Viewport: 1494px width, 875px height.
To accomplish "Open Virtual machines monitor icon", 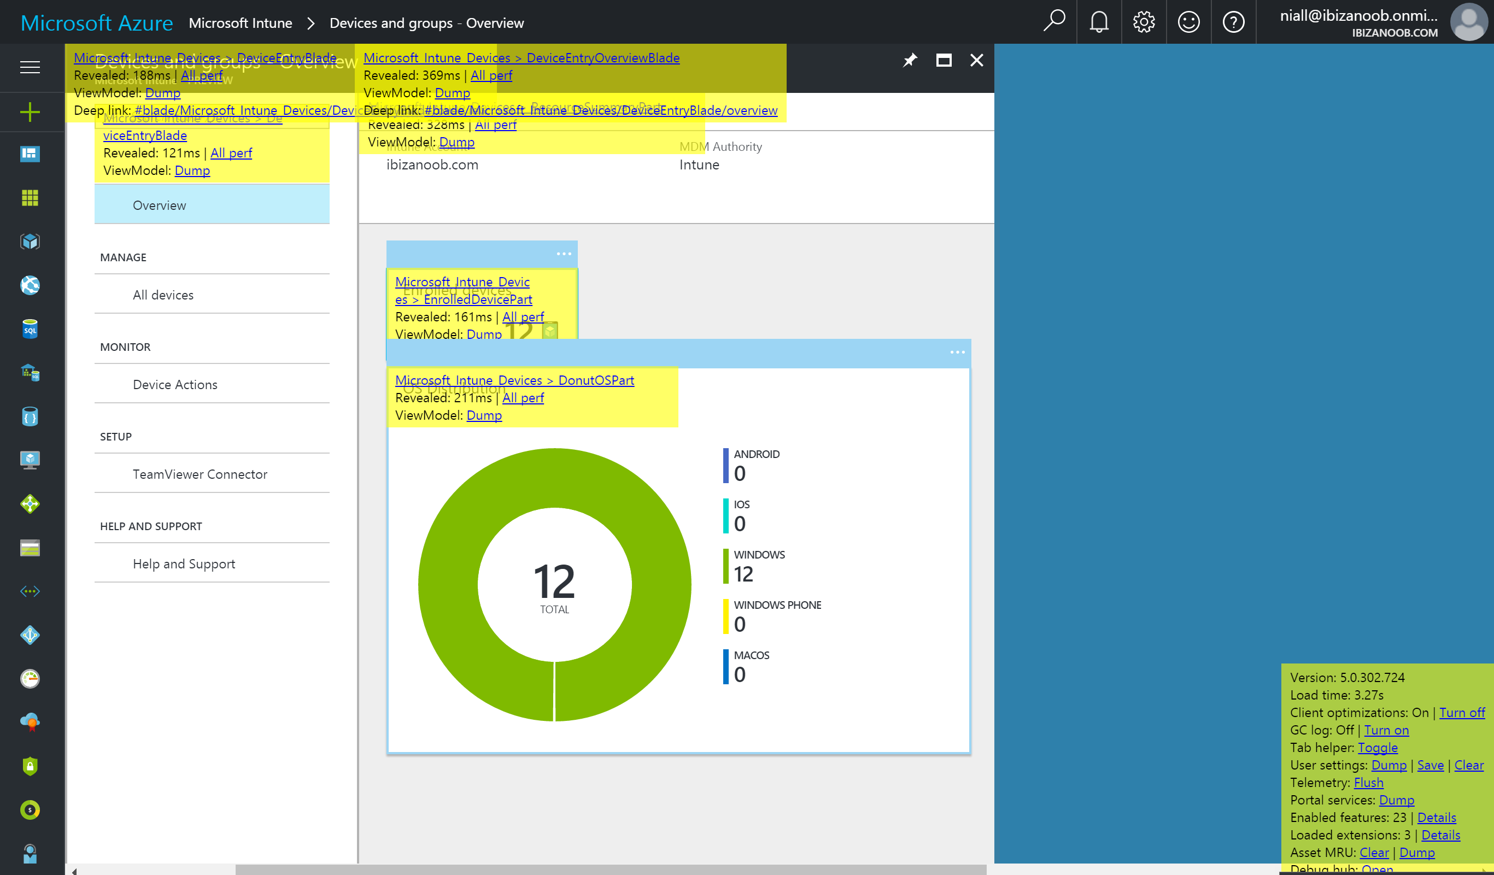I will click(30, 460).
